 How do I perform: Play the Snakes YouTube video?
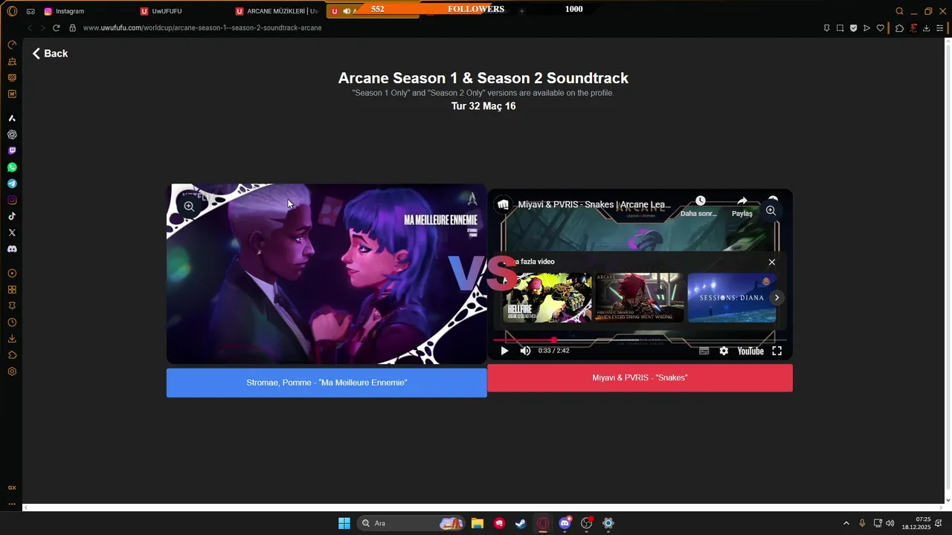pos(504,351)
